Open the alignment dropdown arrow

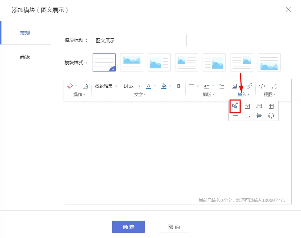click(198, 86)
